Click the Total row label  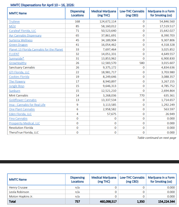pos(12,201)
